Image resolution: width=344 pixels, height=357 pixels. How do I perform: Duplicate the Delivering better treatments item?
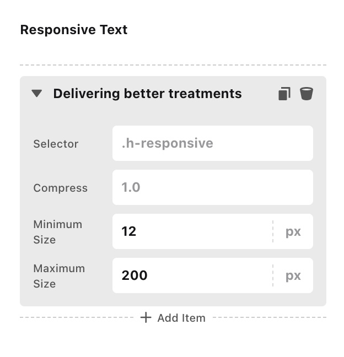click(284, 94)
